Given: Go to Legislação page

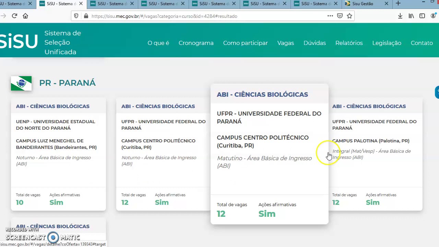Looking at the screenshot, I should [387, 43].
